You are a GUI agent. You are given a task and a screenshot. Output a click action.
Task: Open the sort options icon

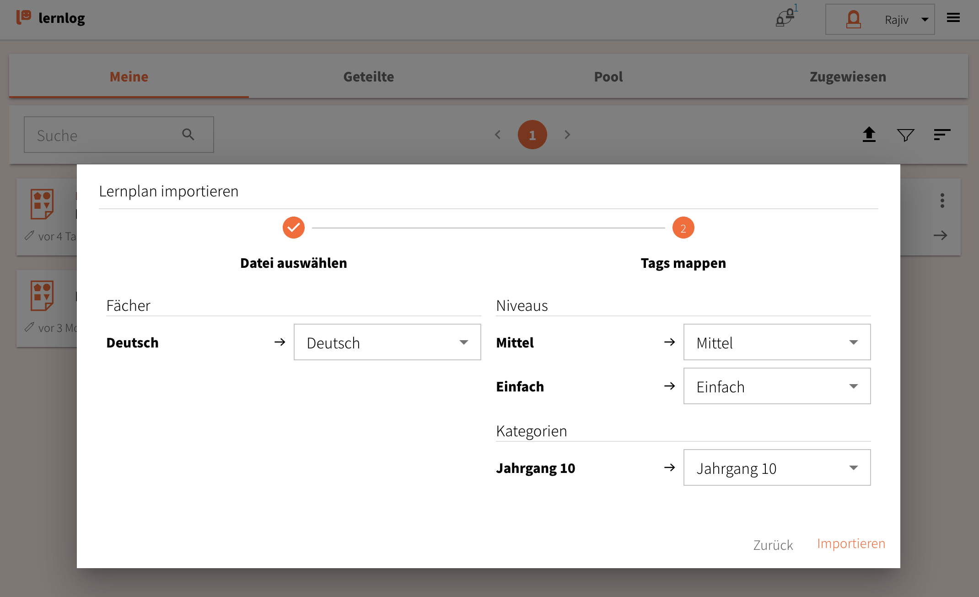point(942,135)
